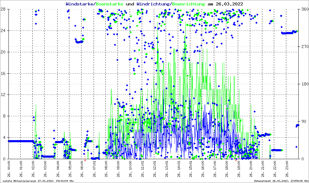
Task: Click the '16' label on left axis
Action: point(3,73)
